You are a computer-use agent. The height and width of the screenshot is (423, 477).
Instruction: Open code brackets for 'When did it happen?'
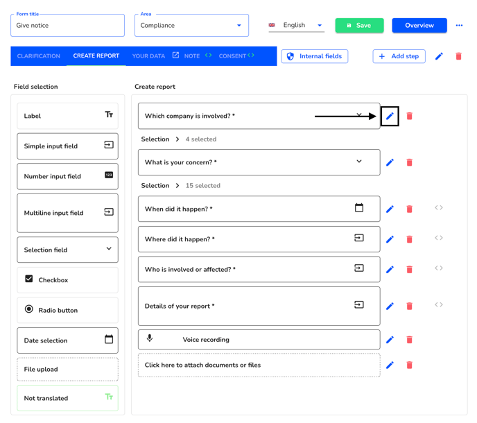pos(439,208)
